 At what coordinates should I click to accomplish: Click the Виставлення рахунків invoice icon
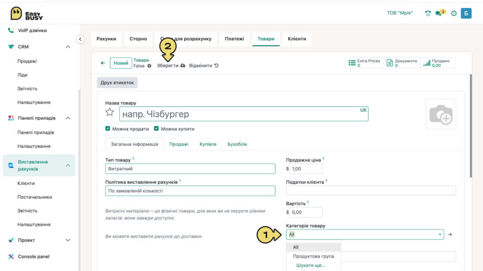click(x=11, y=165)
